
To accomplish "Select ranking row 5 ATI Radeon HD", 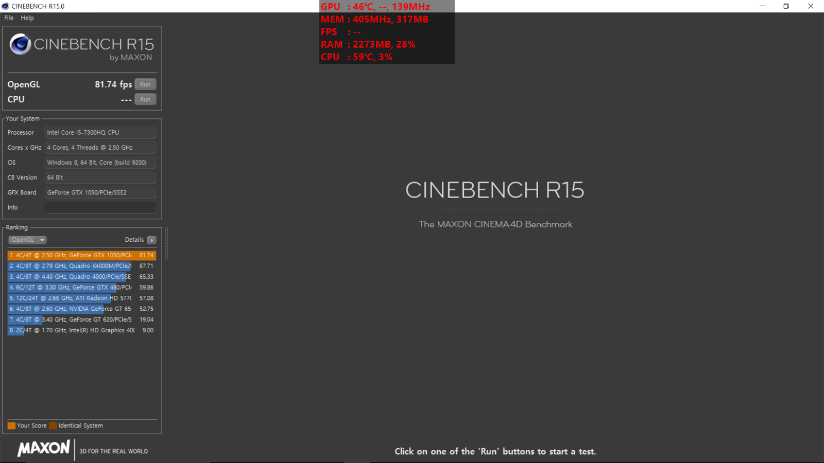I will (81, 298).
